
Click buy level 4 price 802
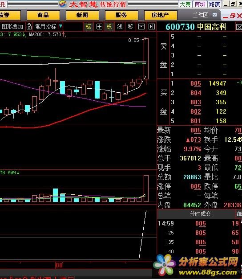(x=196, y=111)
